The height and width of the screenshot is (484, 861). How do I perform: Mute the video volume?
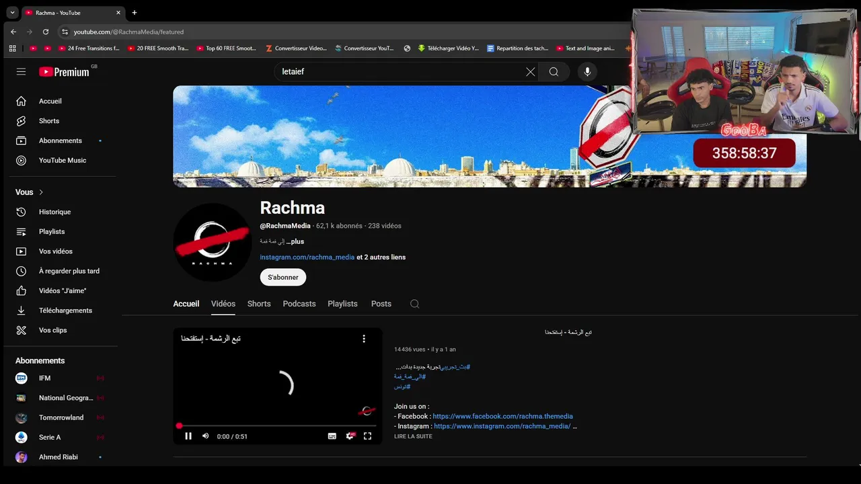[x=205, y=436]
